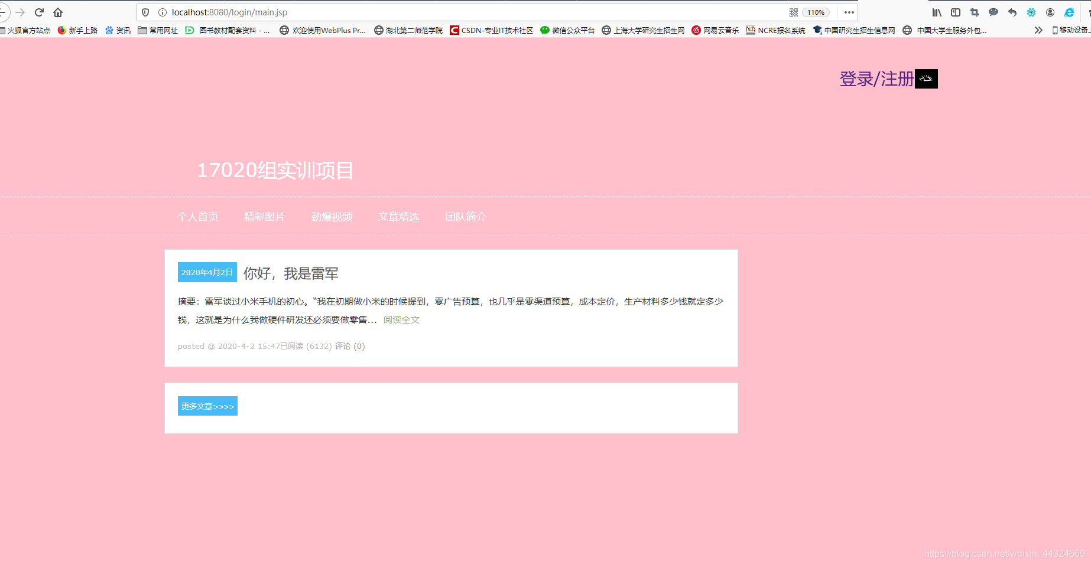Open the teal gear extension icon
The image size is (1091, 565).
pos(1031,12)
